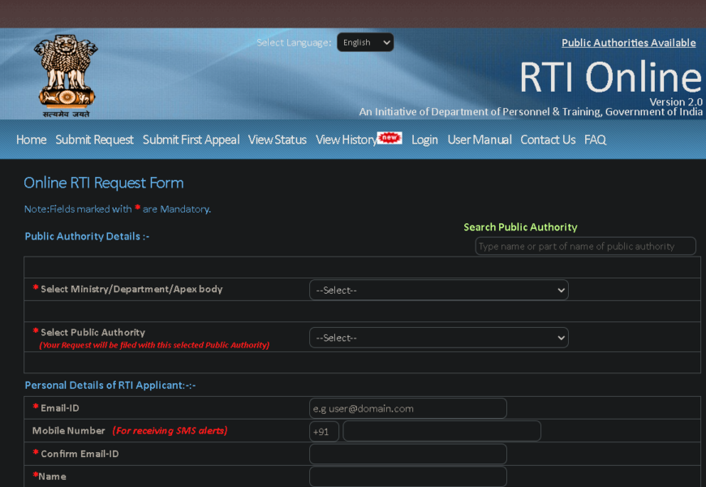This screenshot has height=487, width=706.
Task: Go to the Home menu item
Action: click(31, 140)
